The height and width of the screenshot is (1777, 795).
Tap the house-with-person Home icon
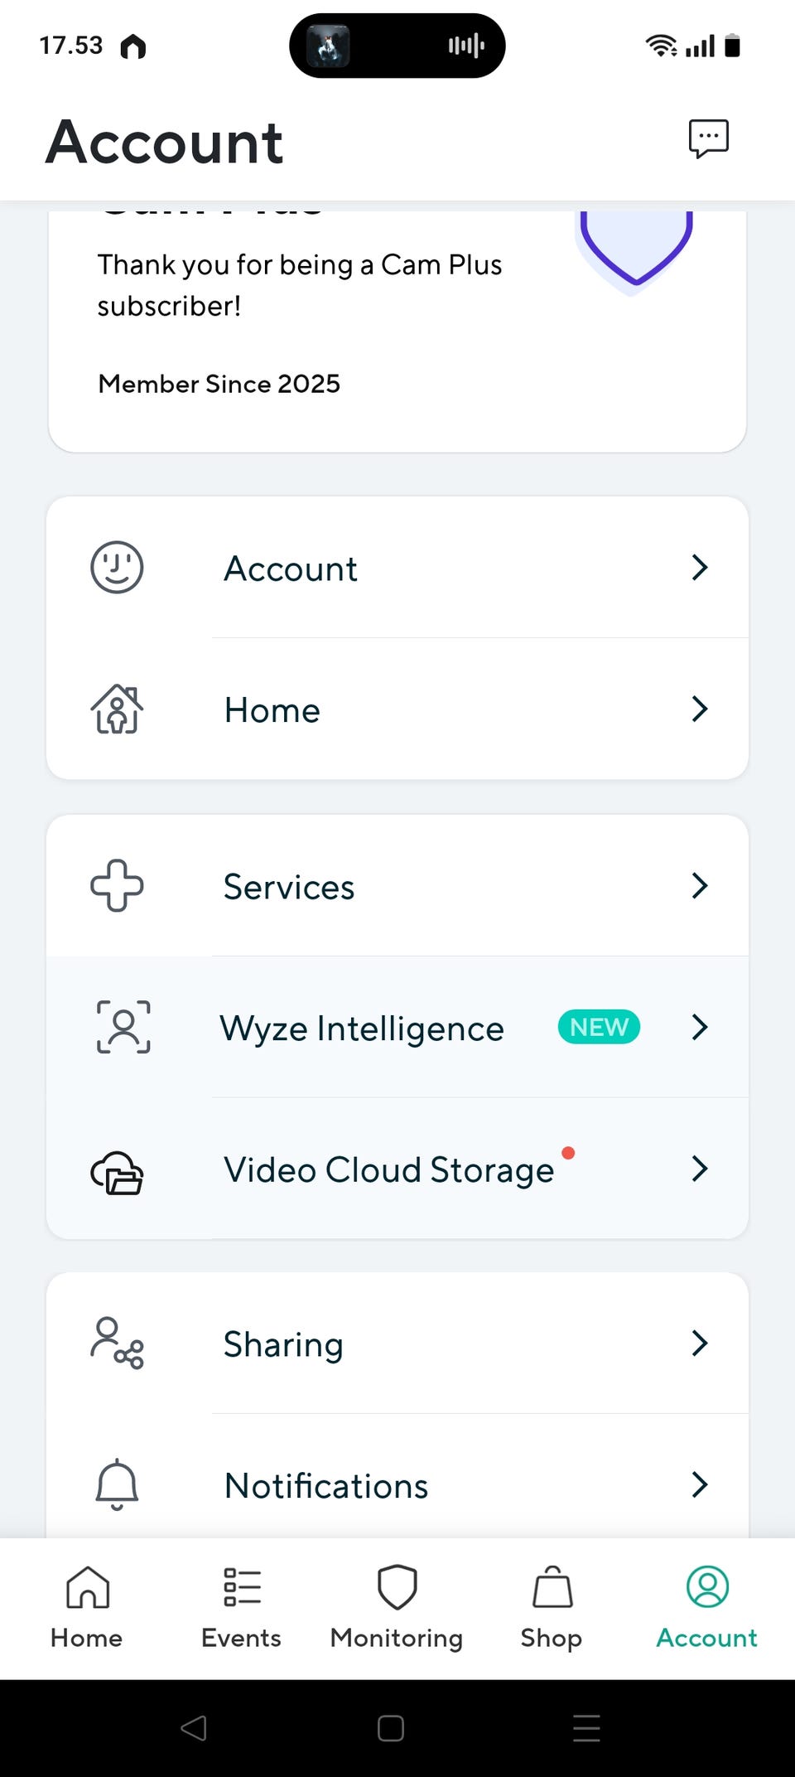click(x=117, y=709)
